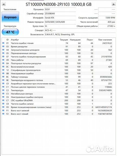Click the Стандарт field ACS-4
Viewport: 117px width, 156px height.
80,30
